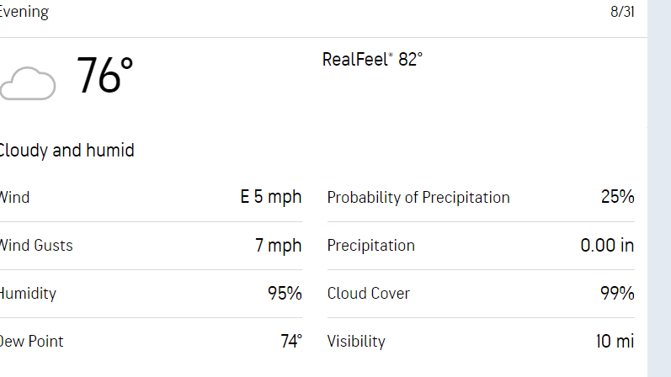Image resolution: width=671 pixels, height=377 pixels.
Task: Click the Wind row label
Action: point(14,198)
